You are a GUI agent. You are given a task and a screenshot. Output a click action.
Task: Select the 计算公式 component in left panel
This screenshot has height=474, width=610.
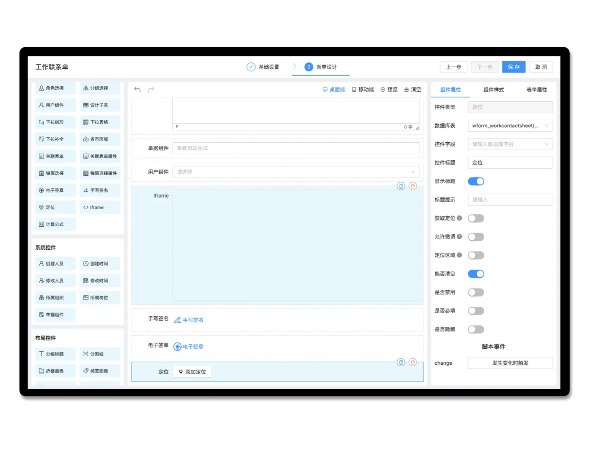[55, 224]
